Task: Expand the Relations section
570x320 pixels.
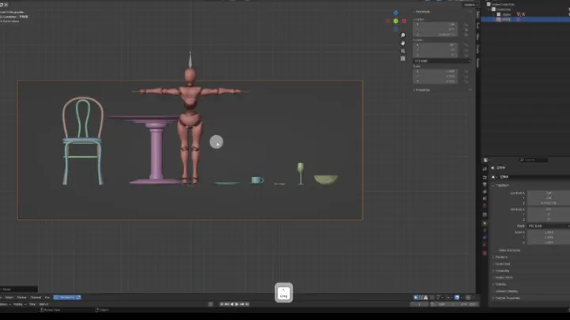Action: (501, 258)
